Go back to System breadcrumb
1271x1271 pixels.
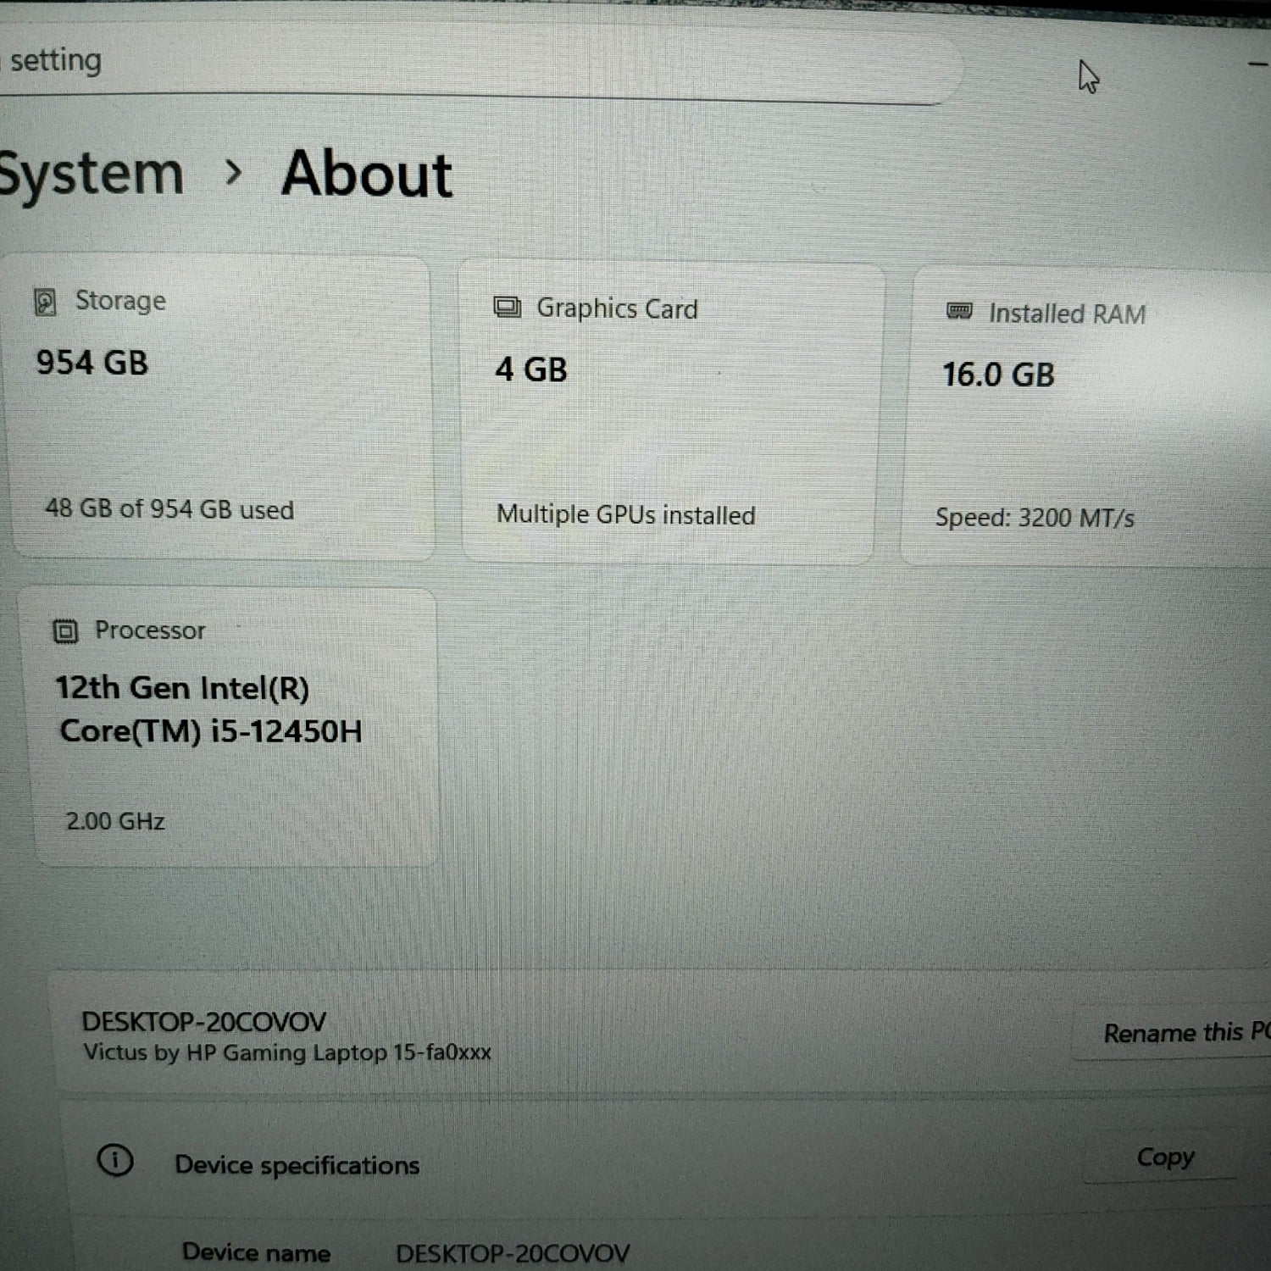[x=91, y=175]
